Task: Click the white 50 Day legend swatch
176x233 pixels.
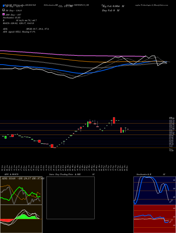Action: [4, 10]
